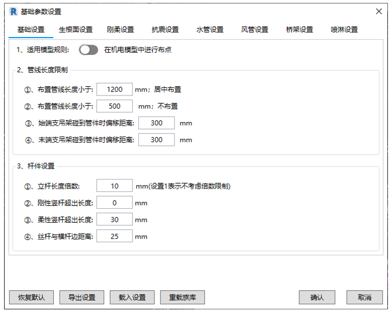Click the 基础设置 tab
This screenshot has height=314, width=392.
pos(31,29)
